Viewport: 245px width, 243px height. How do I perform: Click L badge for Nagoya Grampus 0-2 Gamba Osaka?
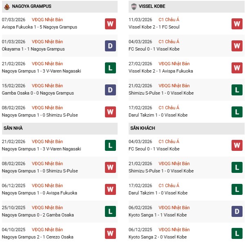[110, 212]
